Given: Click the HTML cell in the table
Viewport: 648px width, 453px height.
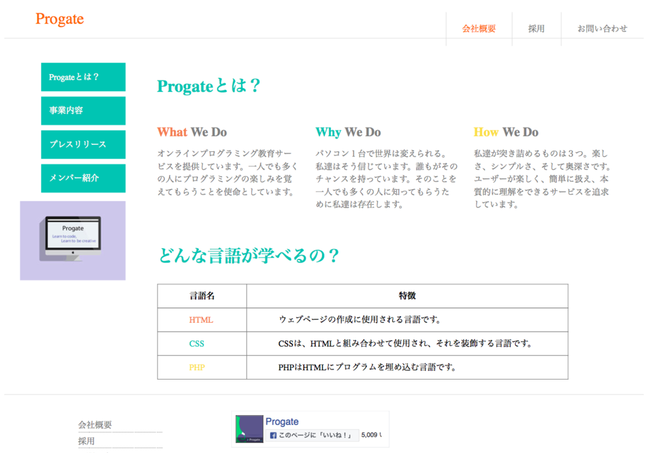Looking at the screenshot, I should point(202,320).
